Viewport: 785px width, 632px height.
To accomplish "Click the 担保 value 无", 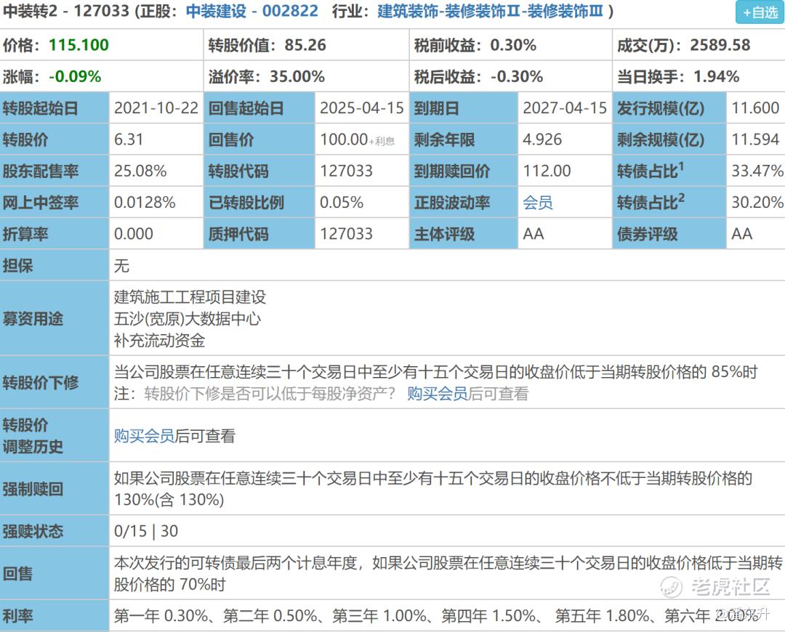I will tap(121, 266).
